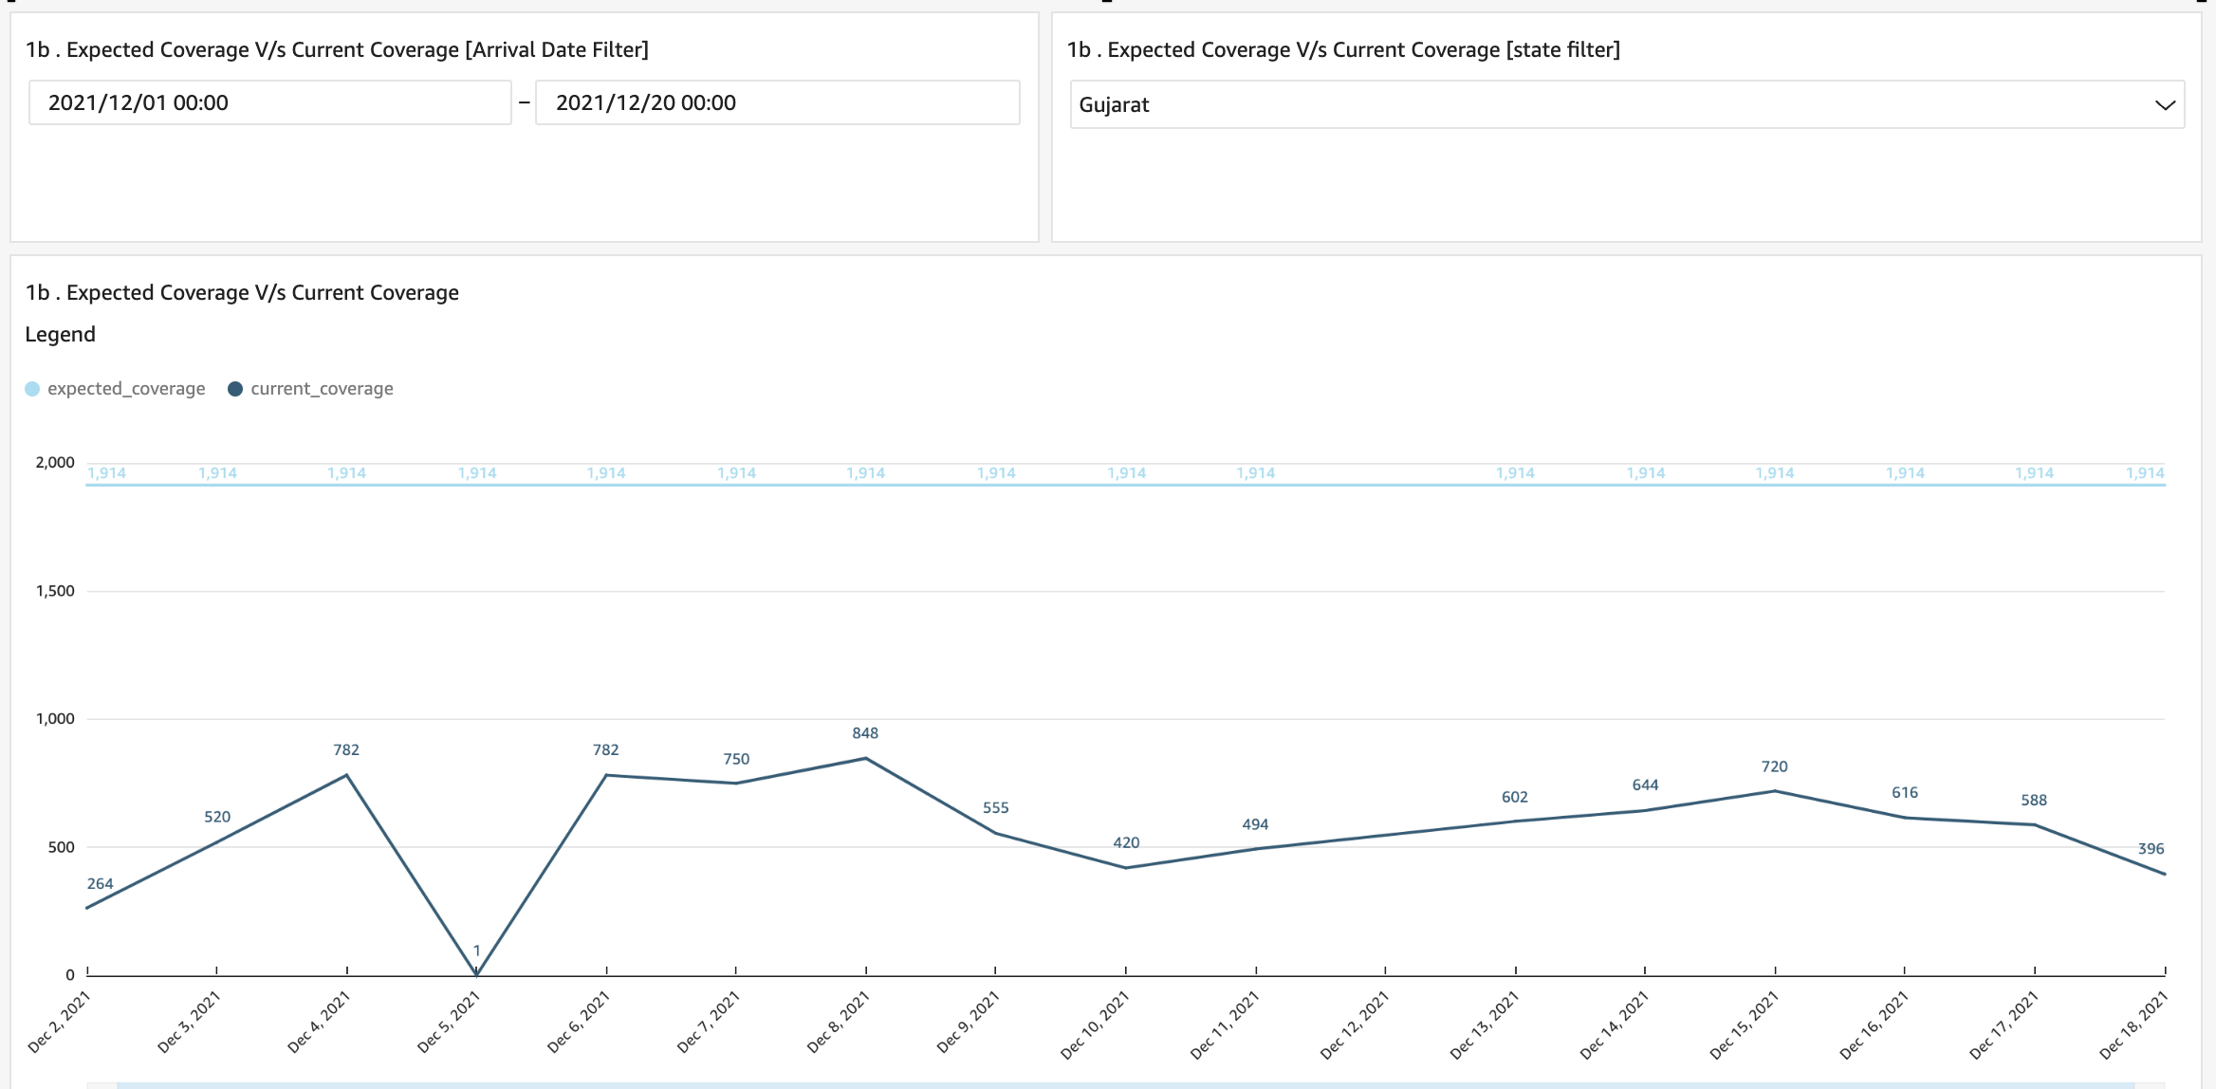Toggle current_coverage legend item
Viewport: 2216px width, 1089px height.
(x=310, y=389)
